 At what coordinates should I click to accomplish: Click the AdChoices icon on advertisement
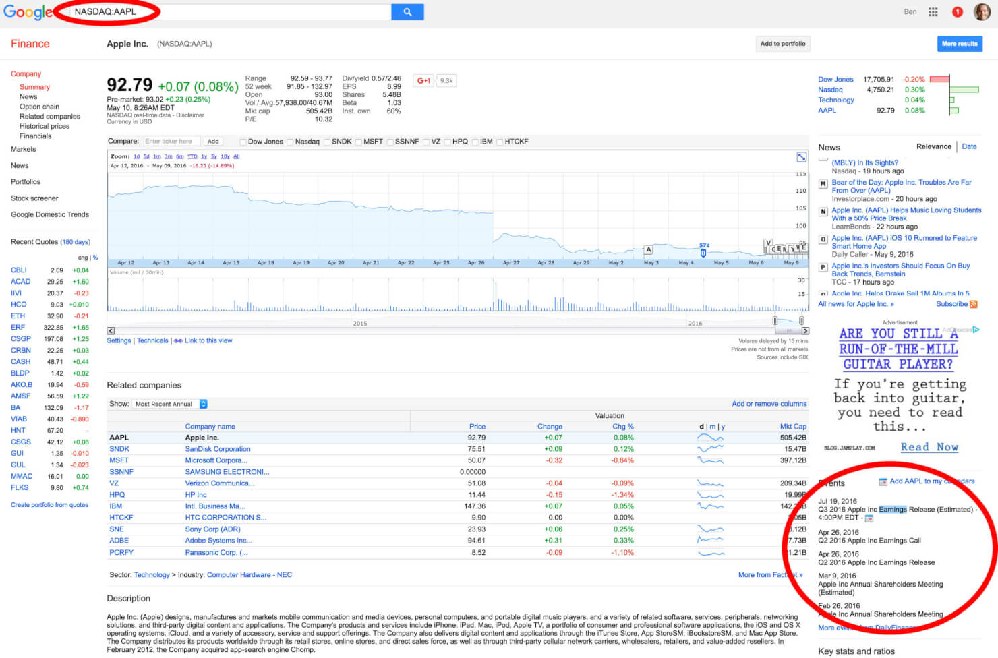coord(976,330)
